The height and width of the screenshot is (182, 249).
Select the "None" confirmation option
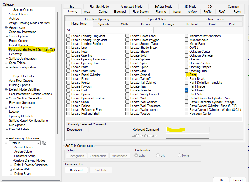(x=179, y=156)
